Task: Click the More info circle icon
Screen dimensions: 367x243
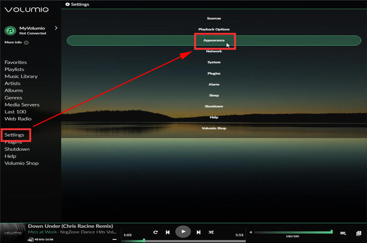Action: coord(26,43)
